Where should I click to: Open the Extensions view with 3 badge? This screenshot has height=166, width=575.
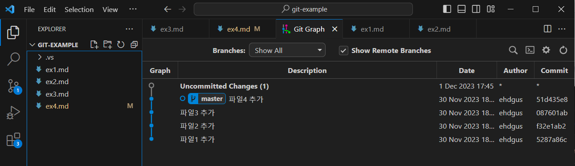pos(13,140)
